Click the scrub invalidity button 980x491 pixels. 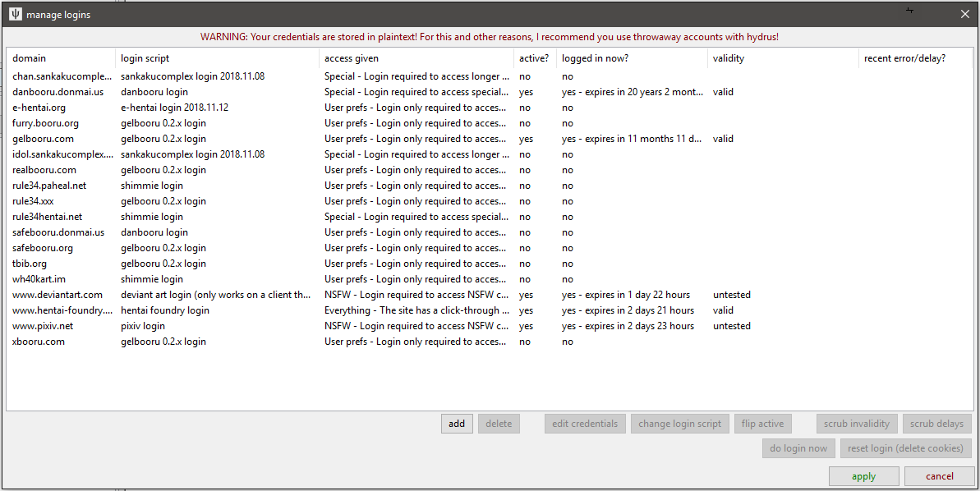[x=857, y=424]
